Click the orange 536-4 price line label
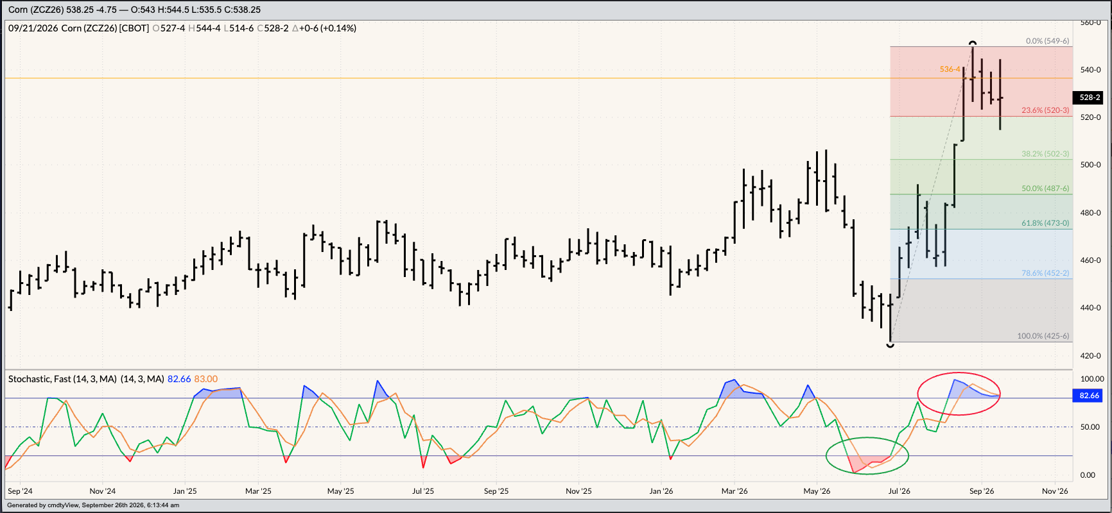 click(x=950, y=69)
